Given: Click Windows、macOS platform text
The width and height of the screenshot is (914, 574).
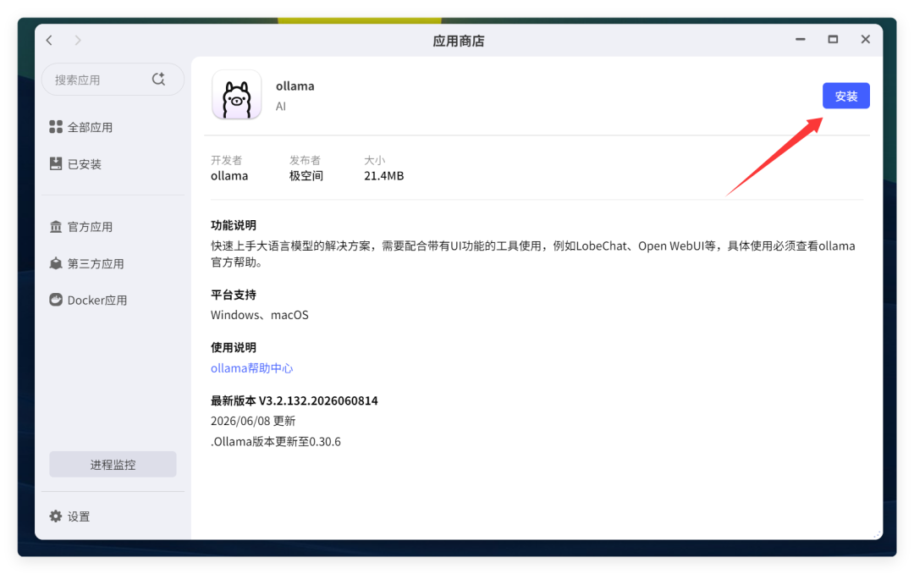Looking at the screenshot, I should coord(260,315).
